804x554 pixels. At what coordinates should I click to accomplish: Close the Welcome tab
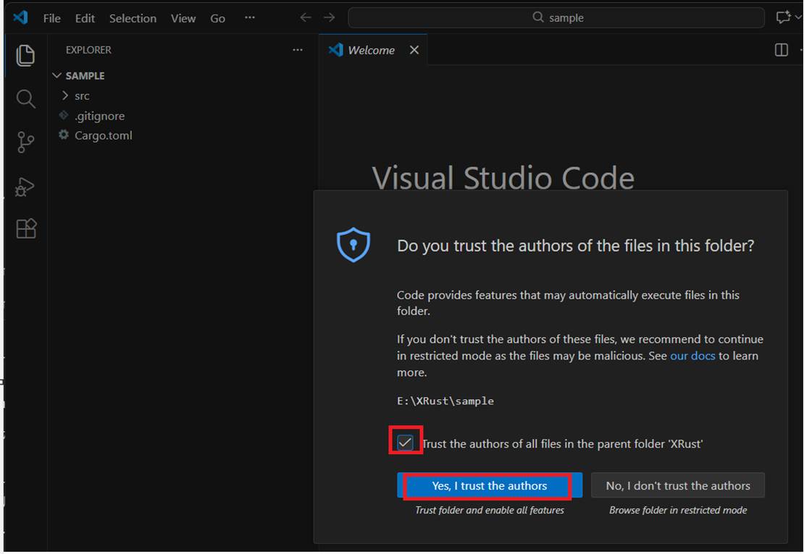click(x=414, y=50)
